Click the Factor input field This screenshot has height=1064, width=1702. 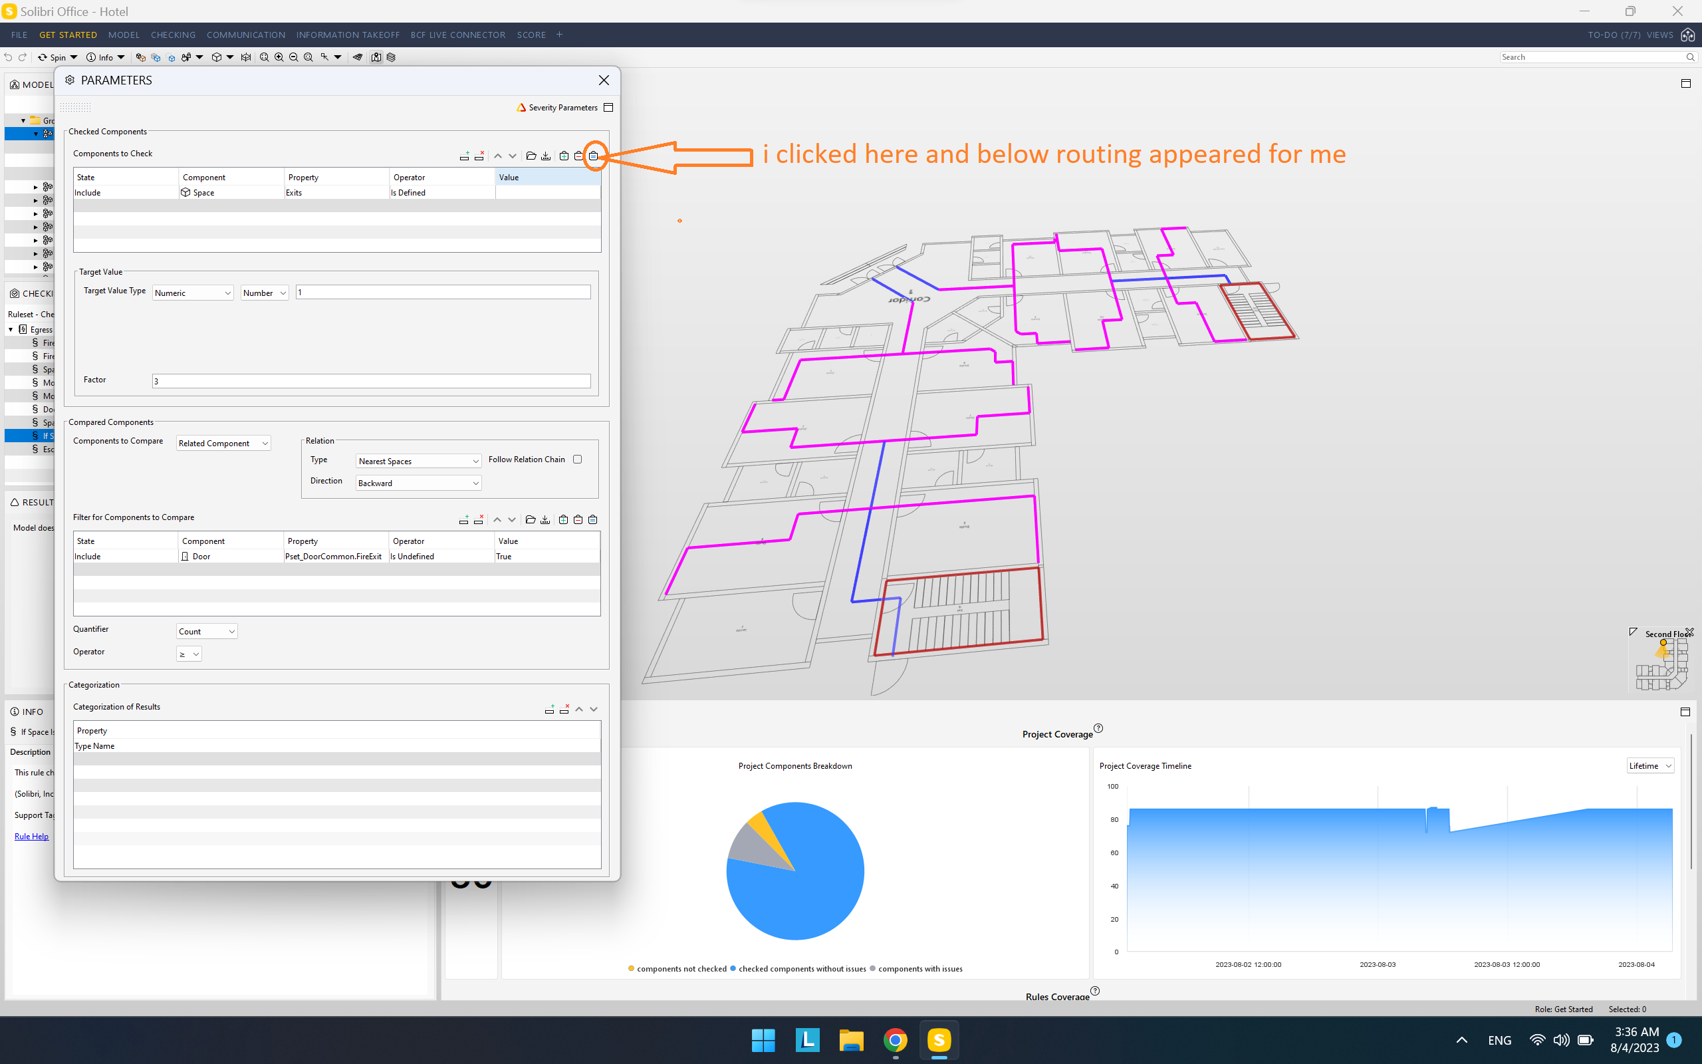[372, 380]
